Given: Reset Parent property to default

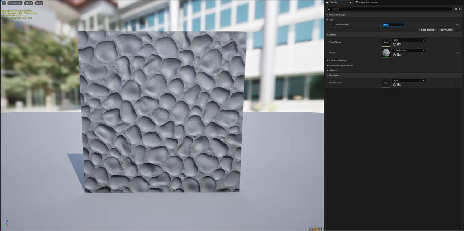Looking at the screenshot, I should click(x=457, y=53).
